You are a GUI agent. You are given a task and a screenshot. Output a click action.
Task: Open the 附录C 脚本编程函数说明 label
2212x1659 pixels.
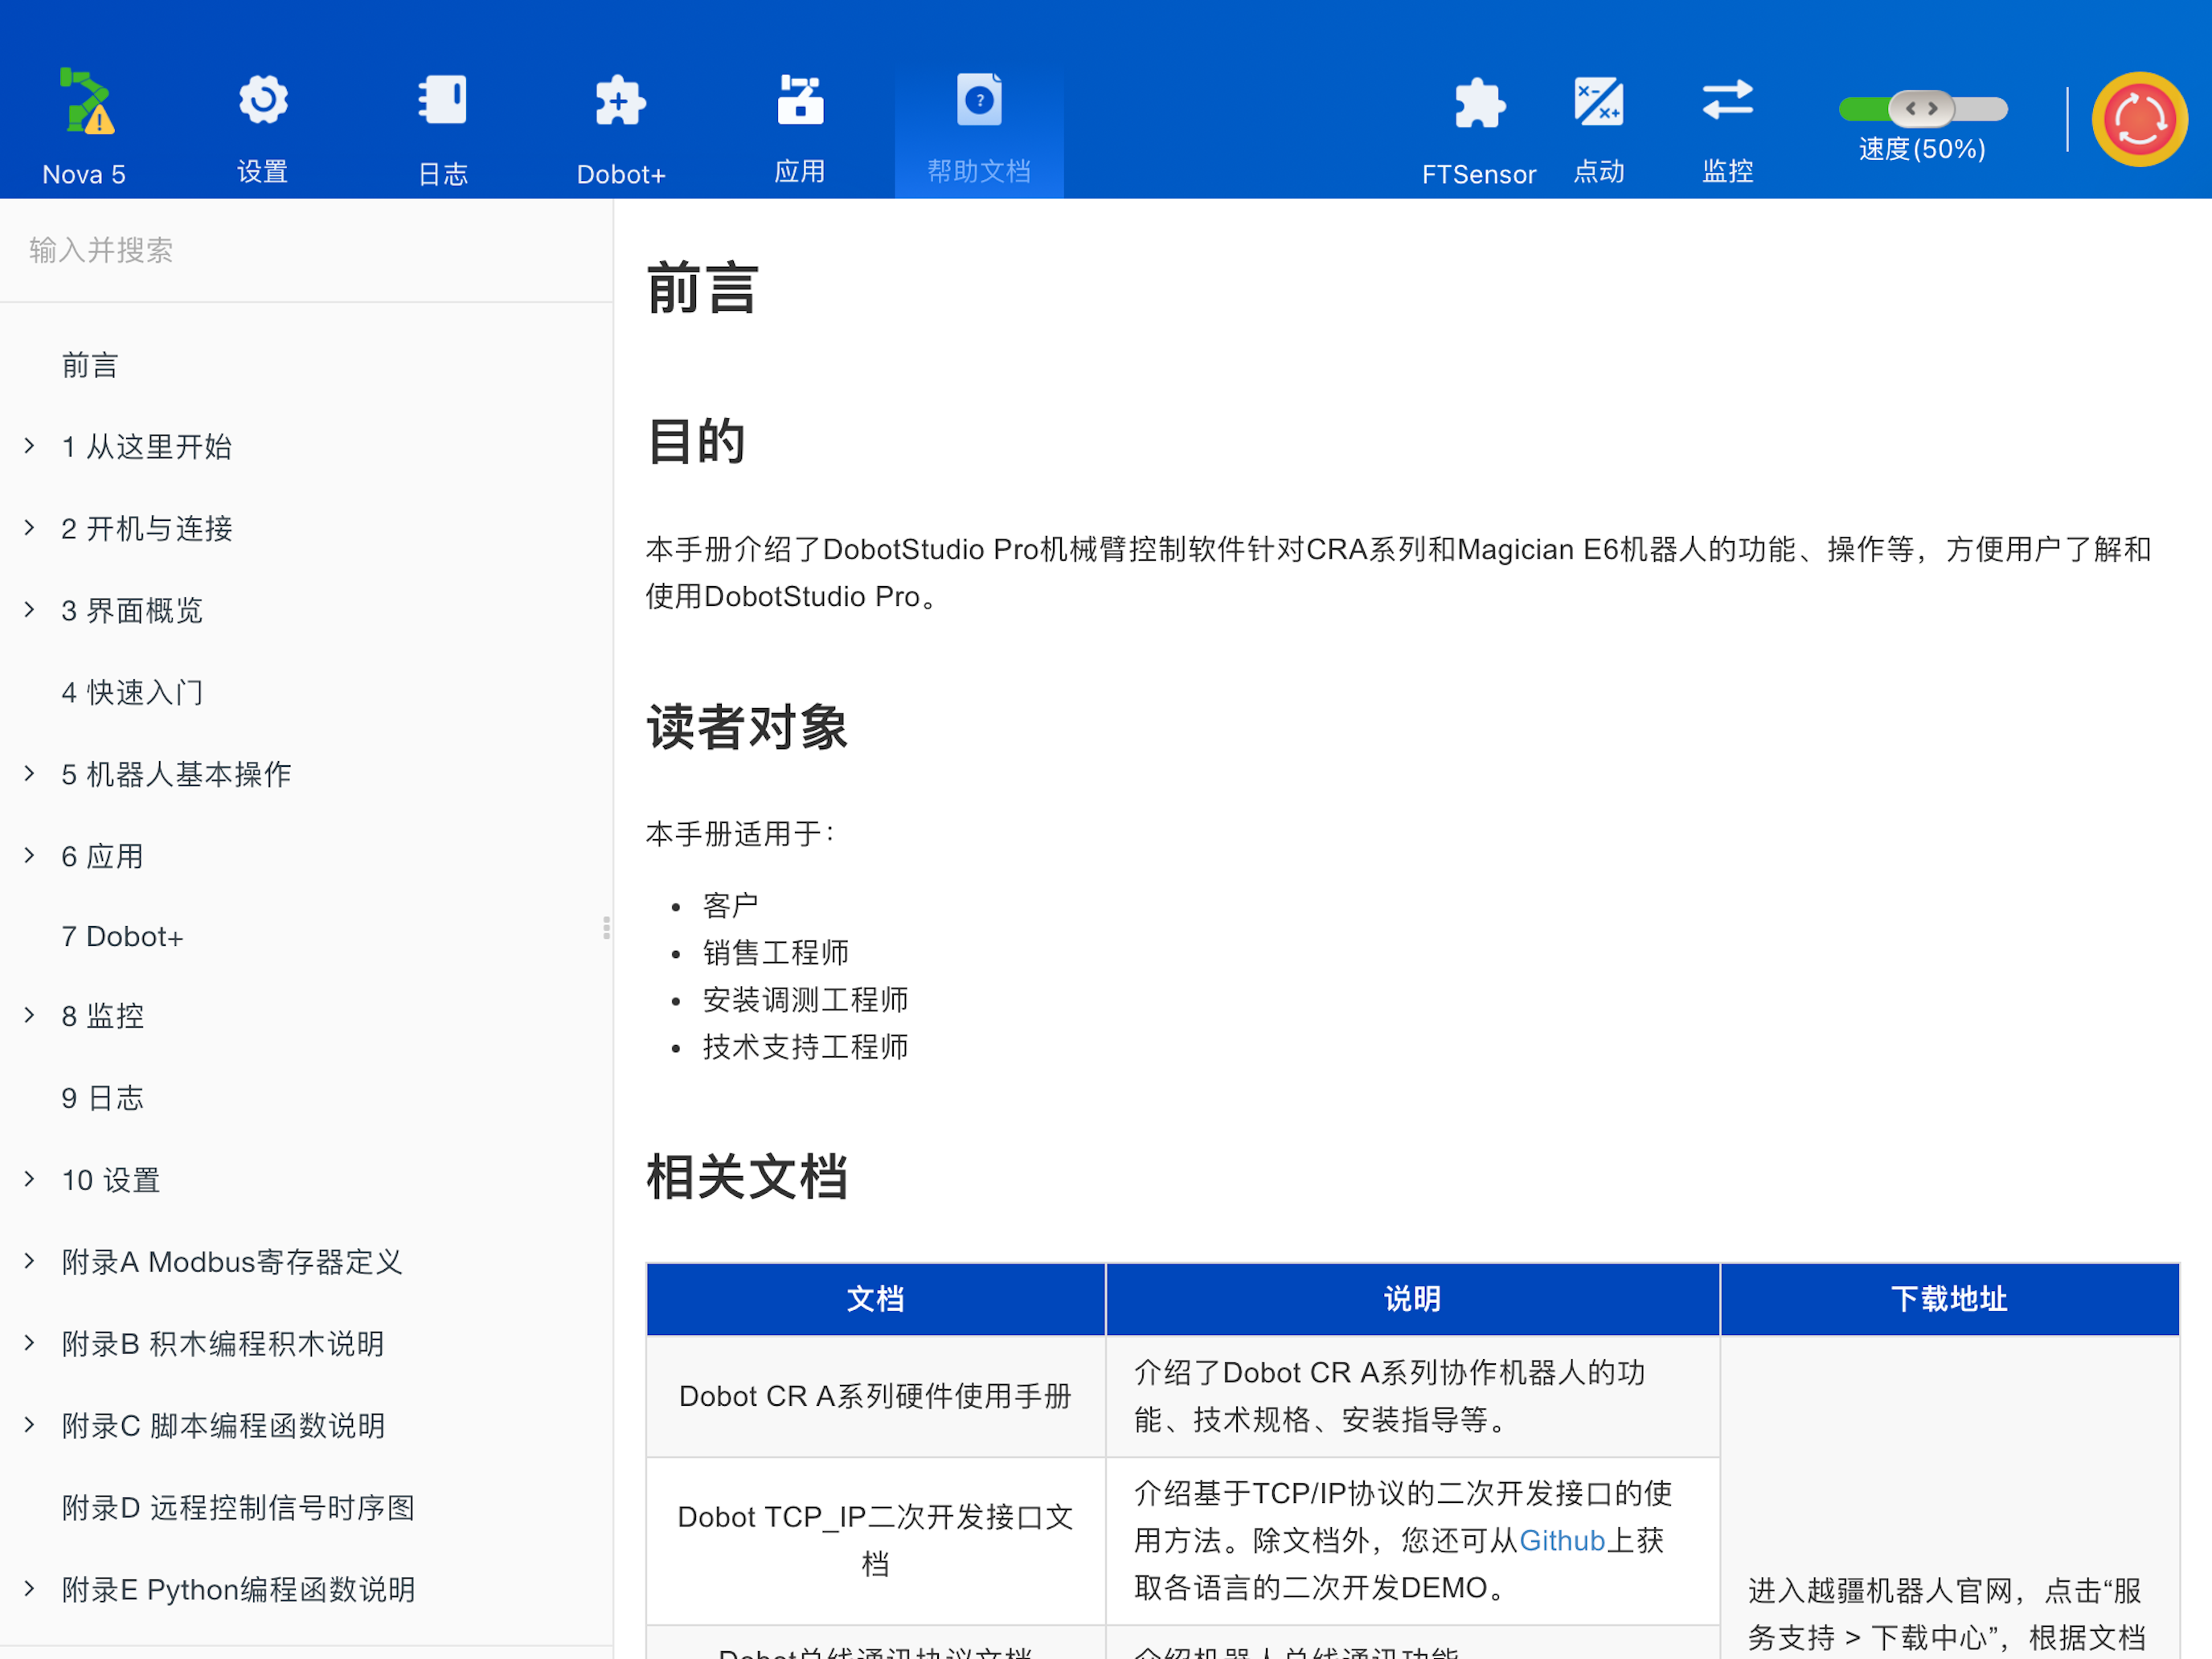coord(224,1426)
